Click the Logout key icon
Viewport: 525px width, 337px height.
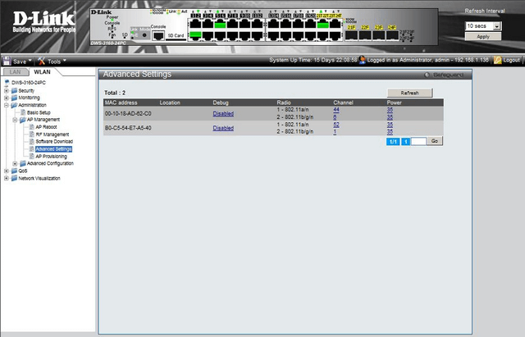click(x=498, y=61)
